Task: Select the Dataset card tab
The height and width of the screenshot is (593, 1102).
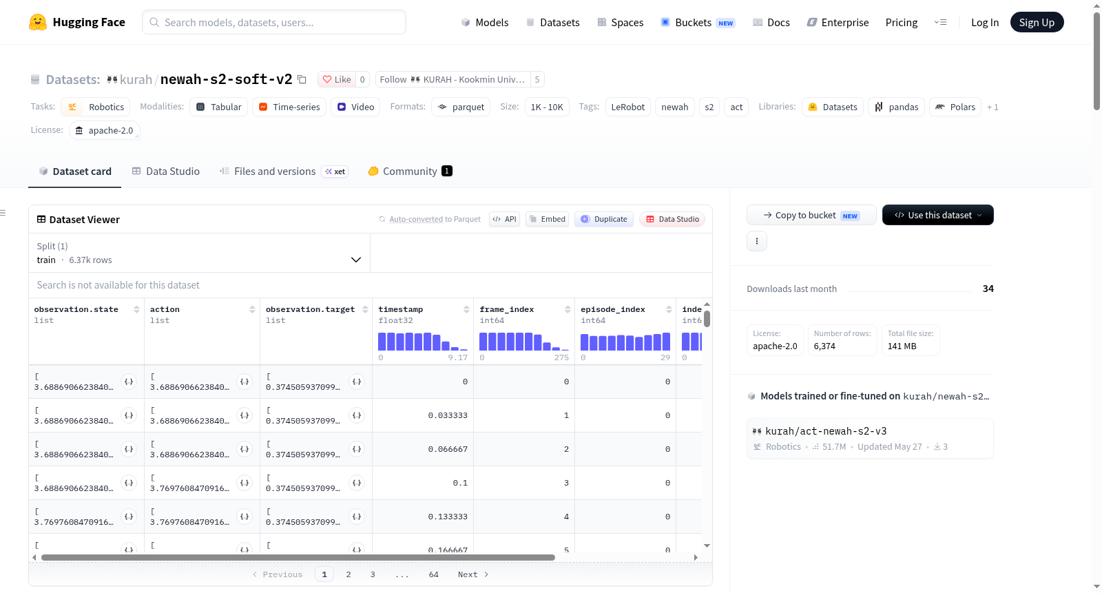Action: pos(74,171)
